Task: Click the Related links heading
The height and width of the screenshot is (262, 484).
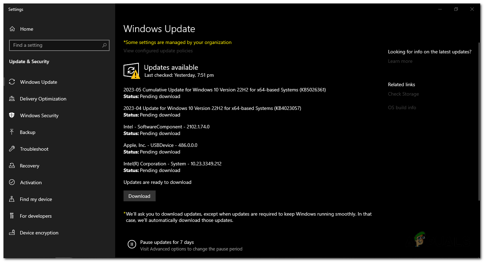Action: [402, 84]
